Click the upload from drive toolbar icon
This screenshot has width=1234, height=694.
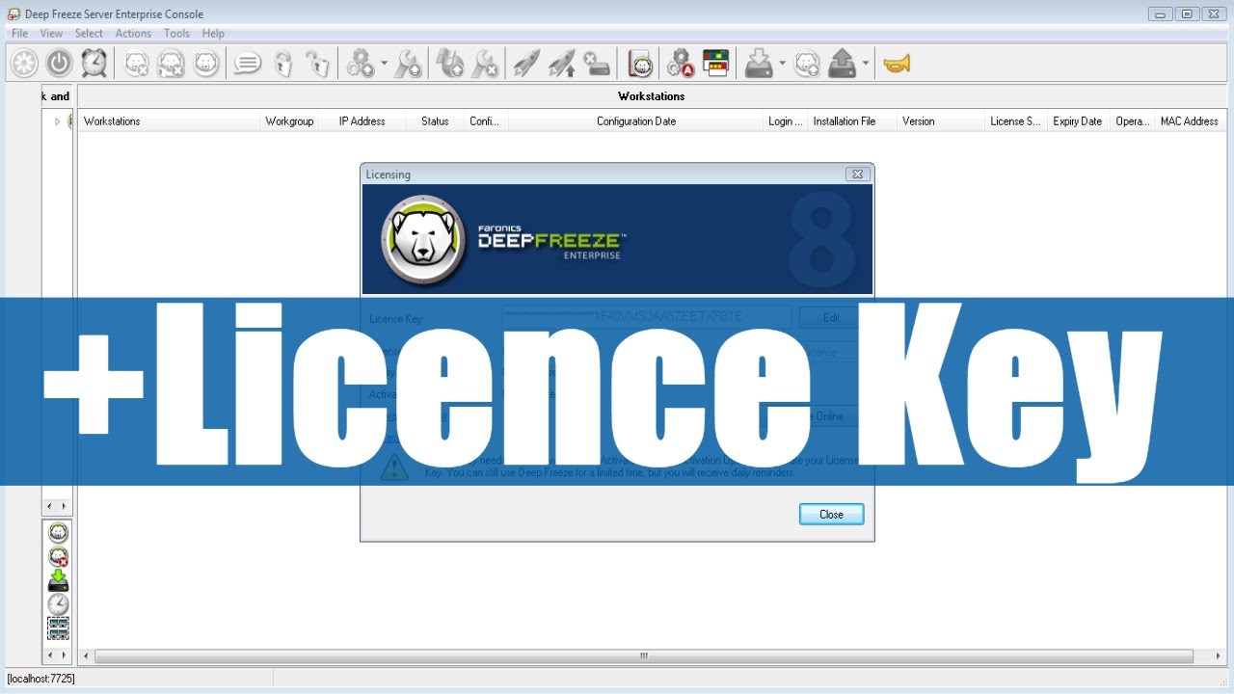tap(843, 64)
